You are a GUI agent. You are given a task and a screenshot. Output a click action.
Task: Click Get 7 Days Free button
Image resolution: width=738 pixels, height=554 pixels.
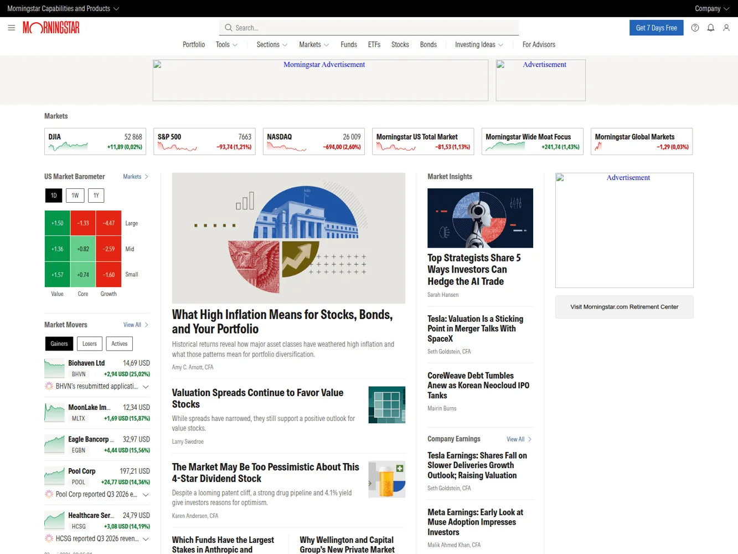pyautogui.click(x=657, y=28)
